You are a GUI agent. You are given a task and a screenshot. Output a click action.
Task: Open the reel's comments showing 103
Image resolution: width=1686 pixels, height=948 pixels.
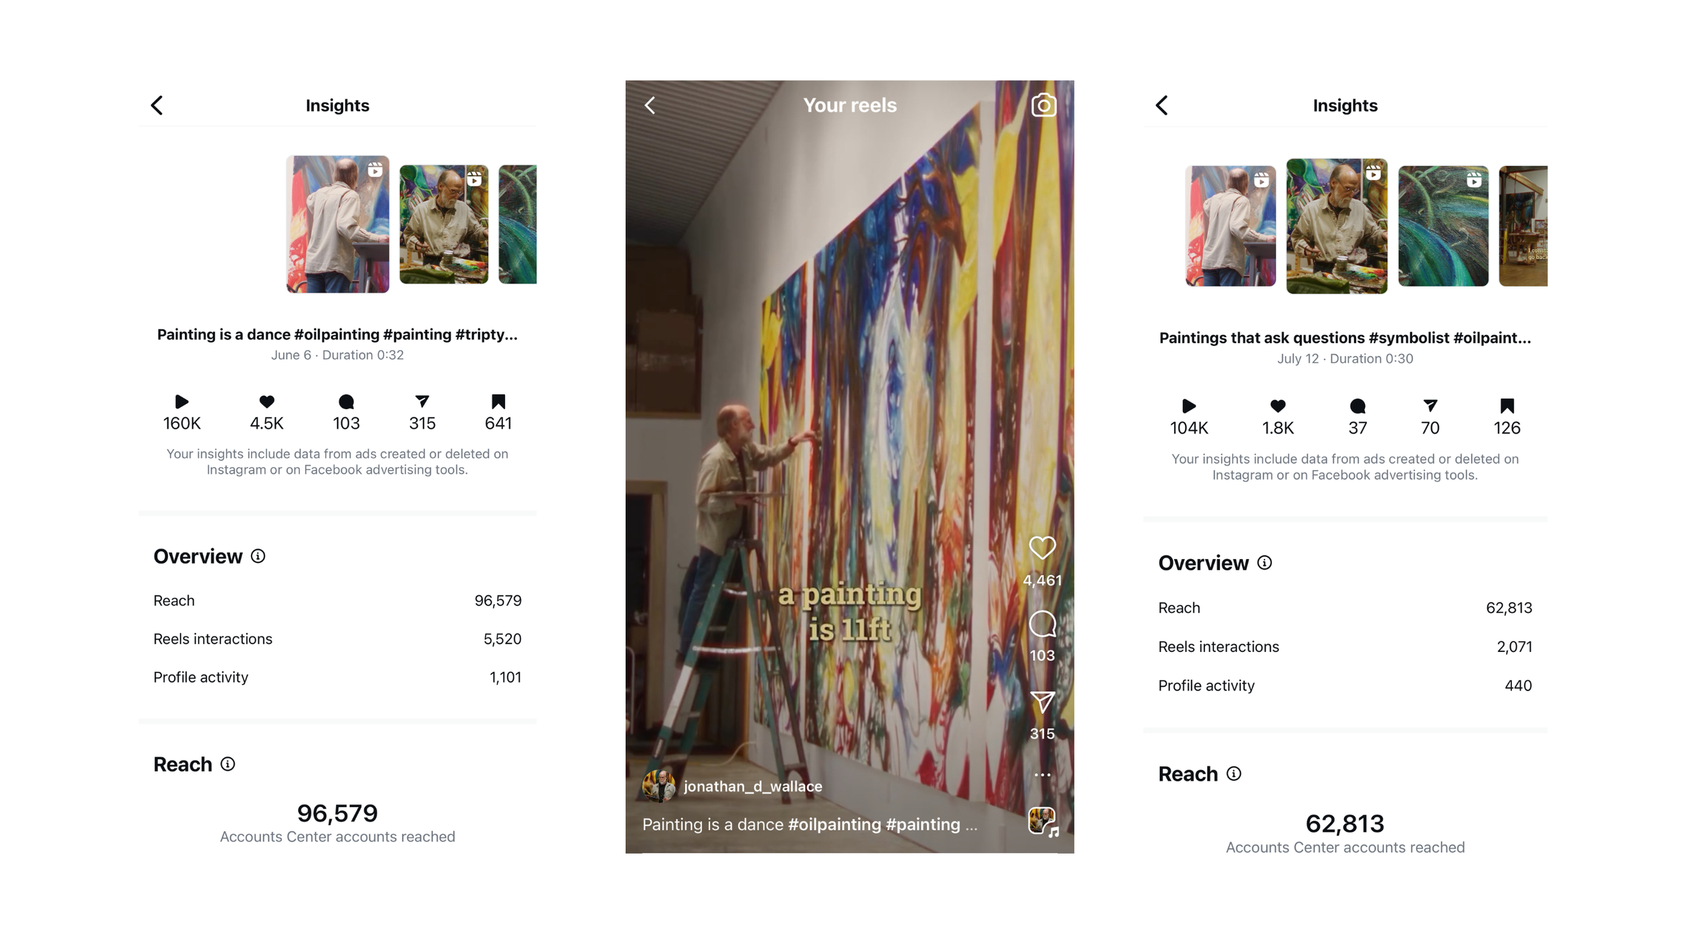(1042, 624)
